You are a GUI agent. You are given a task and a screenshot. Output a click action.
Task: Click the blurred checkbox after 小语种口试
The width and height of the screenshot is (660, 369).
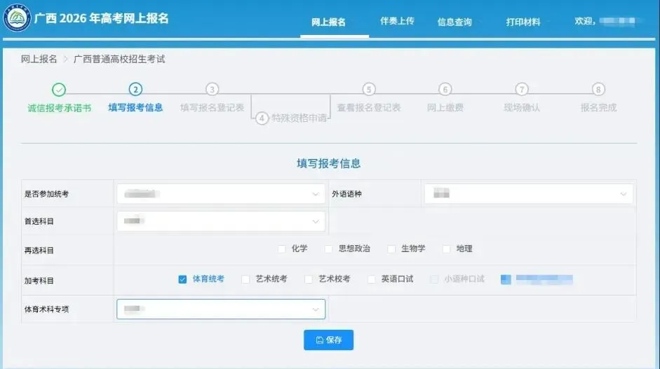(x=506, y=279)
